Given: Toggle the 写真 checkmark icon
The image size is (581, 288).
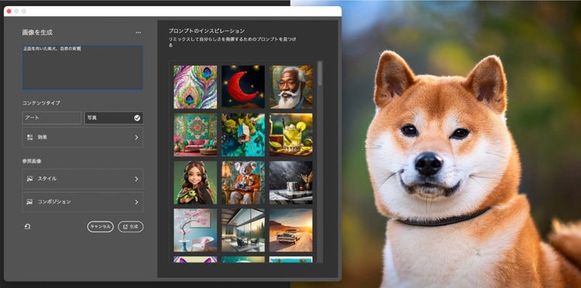Looking at the screenshot, I should coord(137,118).
